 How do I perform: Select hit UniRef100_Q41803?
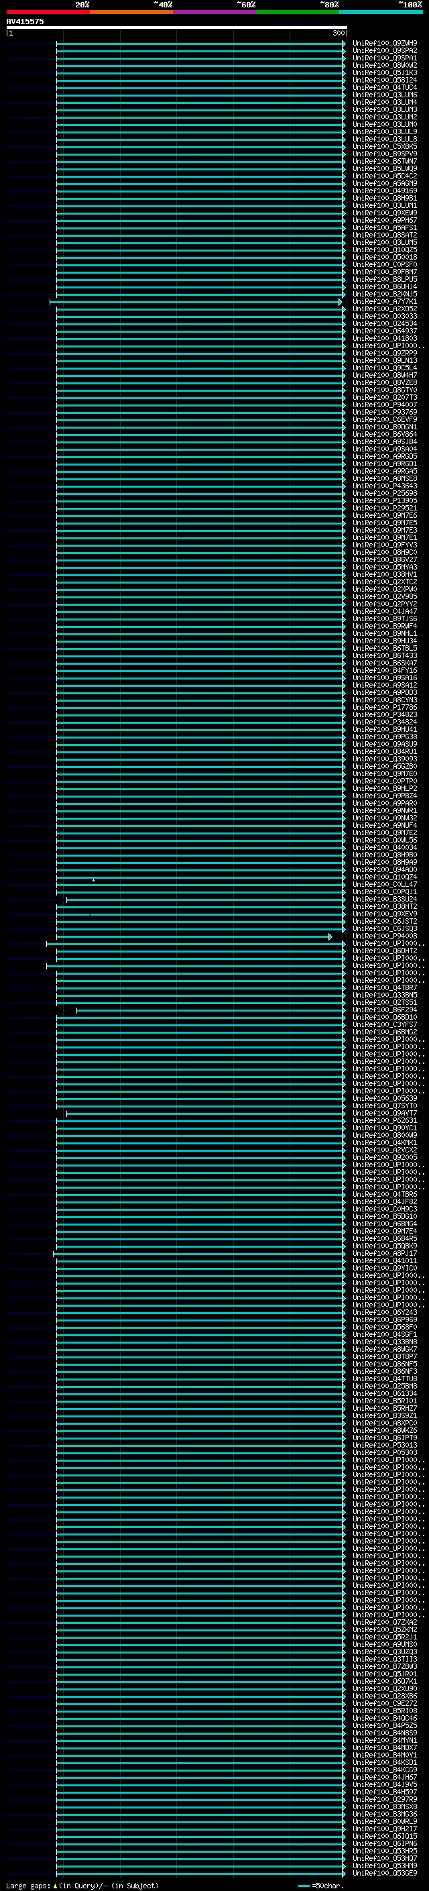point(385,339)
